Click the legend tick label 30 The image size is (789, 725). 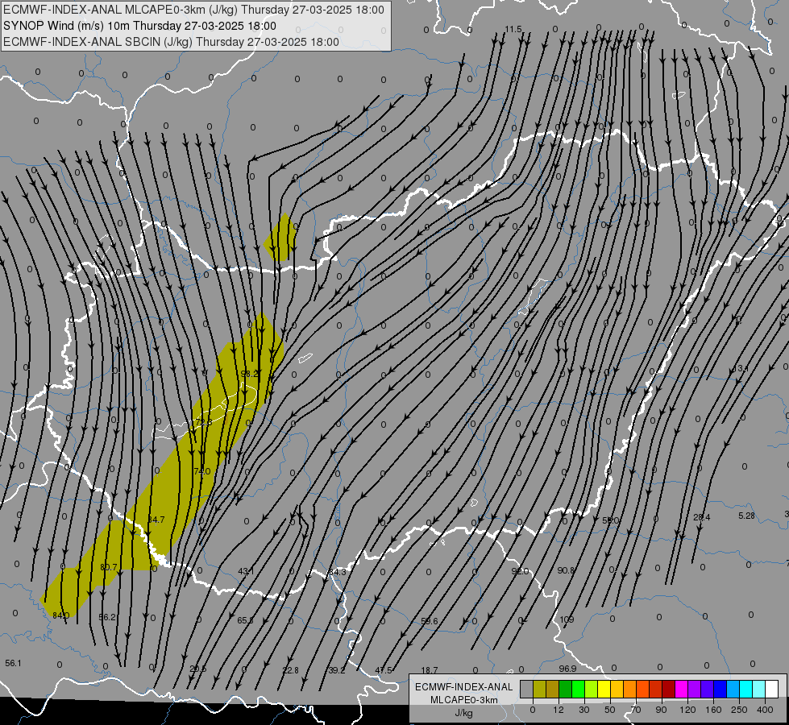(x=584, y=710)
